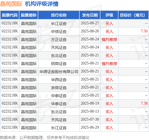This screenshot has width=149, height=140.
Task: Click the 招商证券 强烈推荐 rating
Action: click(x=109, y=64)
